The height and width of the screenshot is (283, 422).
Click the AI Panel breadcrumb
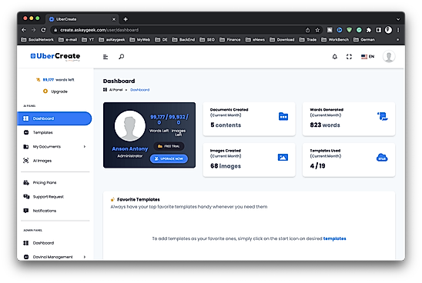pos(116,90)
